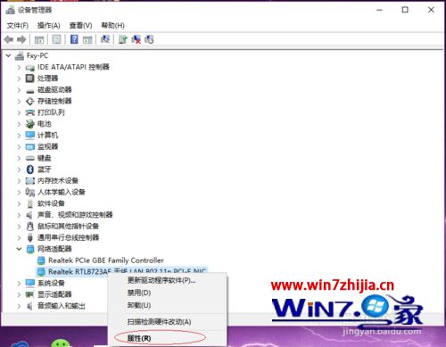Maximize the Device Manager window
Image resolution: width=446 pixels, height=347 pixels.
click(x=405, y=10)
